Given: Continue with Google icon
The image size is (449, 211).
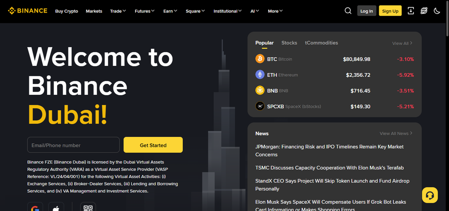Looking at the screenshot, I should [x=35, y=208].
